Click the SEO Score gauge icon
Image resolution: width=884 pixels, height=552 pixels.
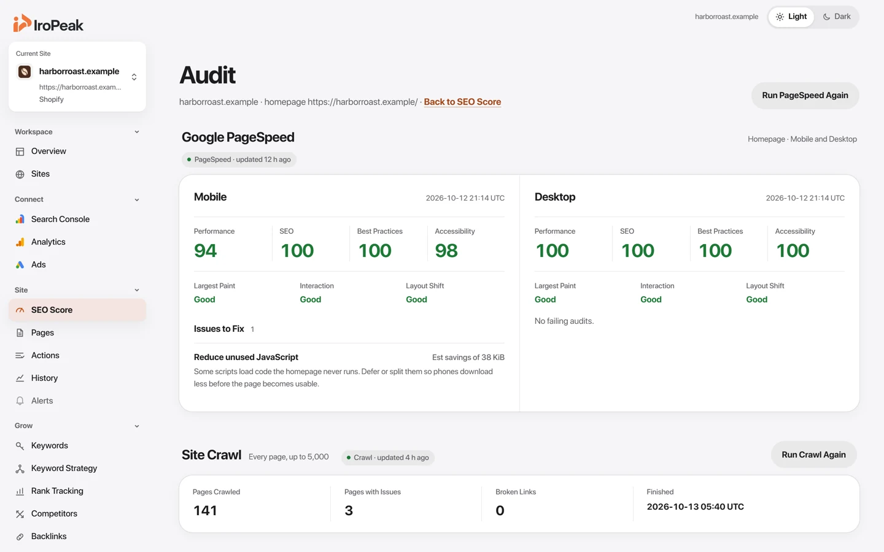(x=20, y=310)
